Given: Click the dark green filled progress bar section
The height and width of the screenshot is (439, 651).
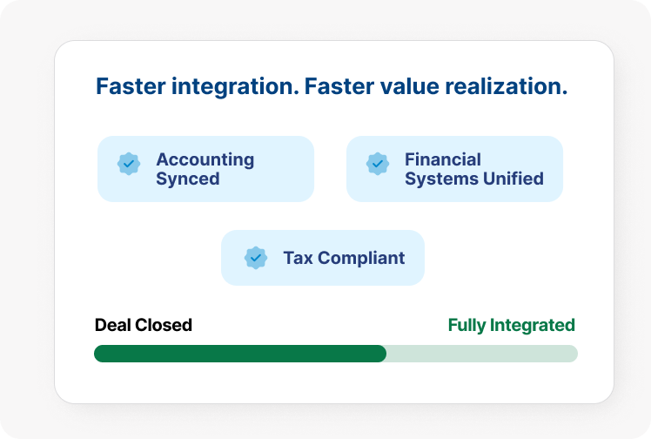Looking at the screenshot, I should (239, 354).
